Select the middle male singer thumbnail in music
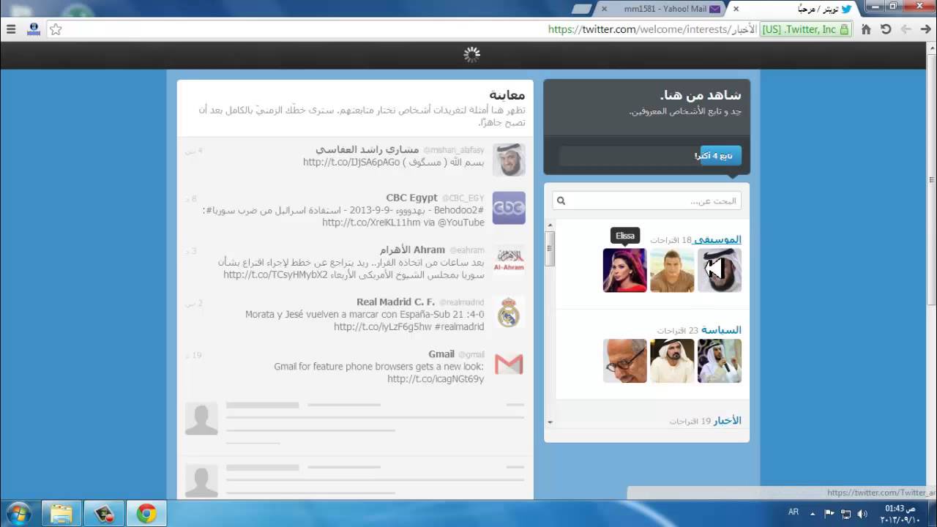 [x=672, y=270]
